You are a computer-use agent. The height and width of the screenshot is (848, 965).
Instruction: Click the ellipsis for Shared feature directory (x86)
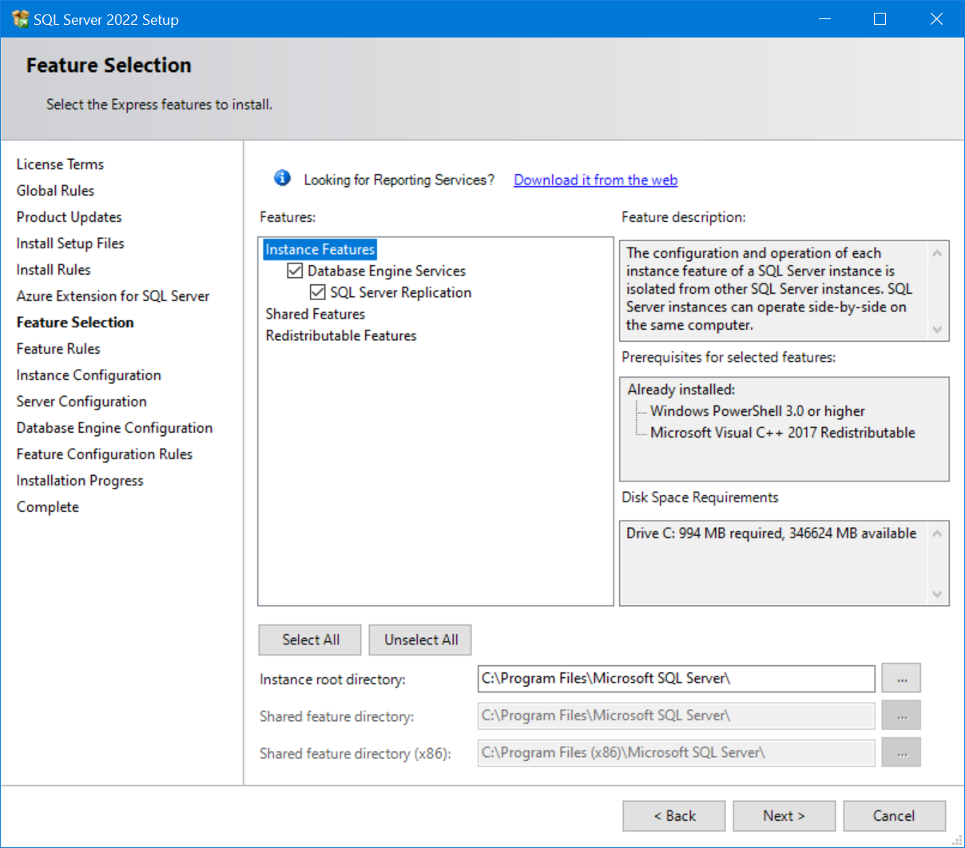click(901, 752)
